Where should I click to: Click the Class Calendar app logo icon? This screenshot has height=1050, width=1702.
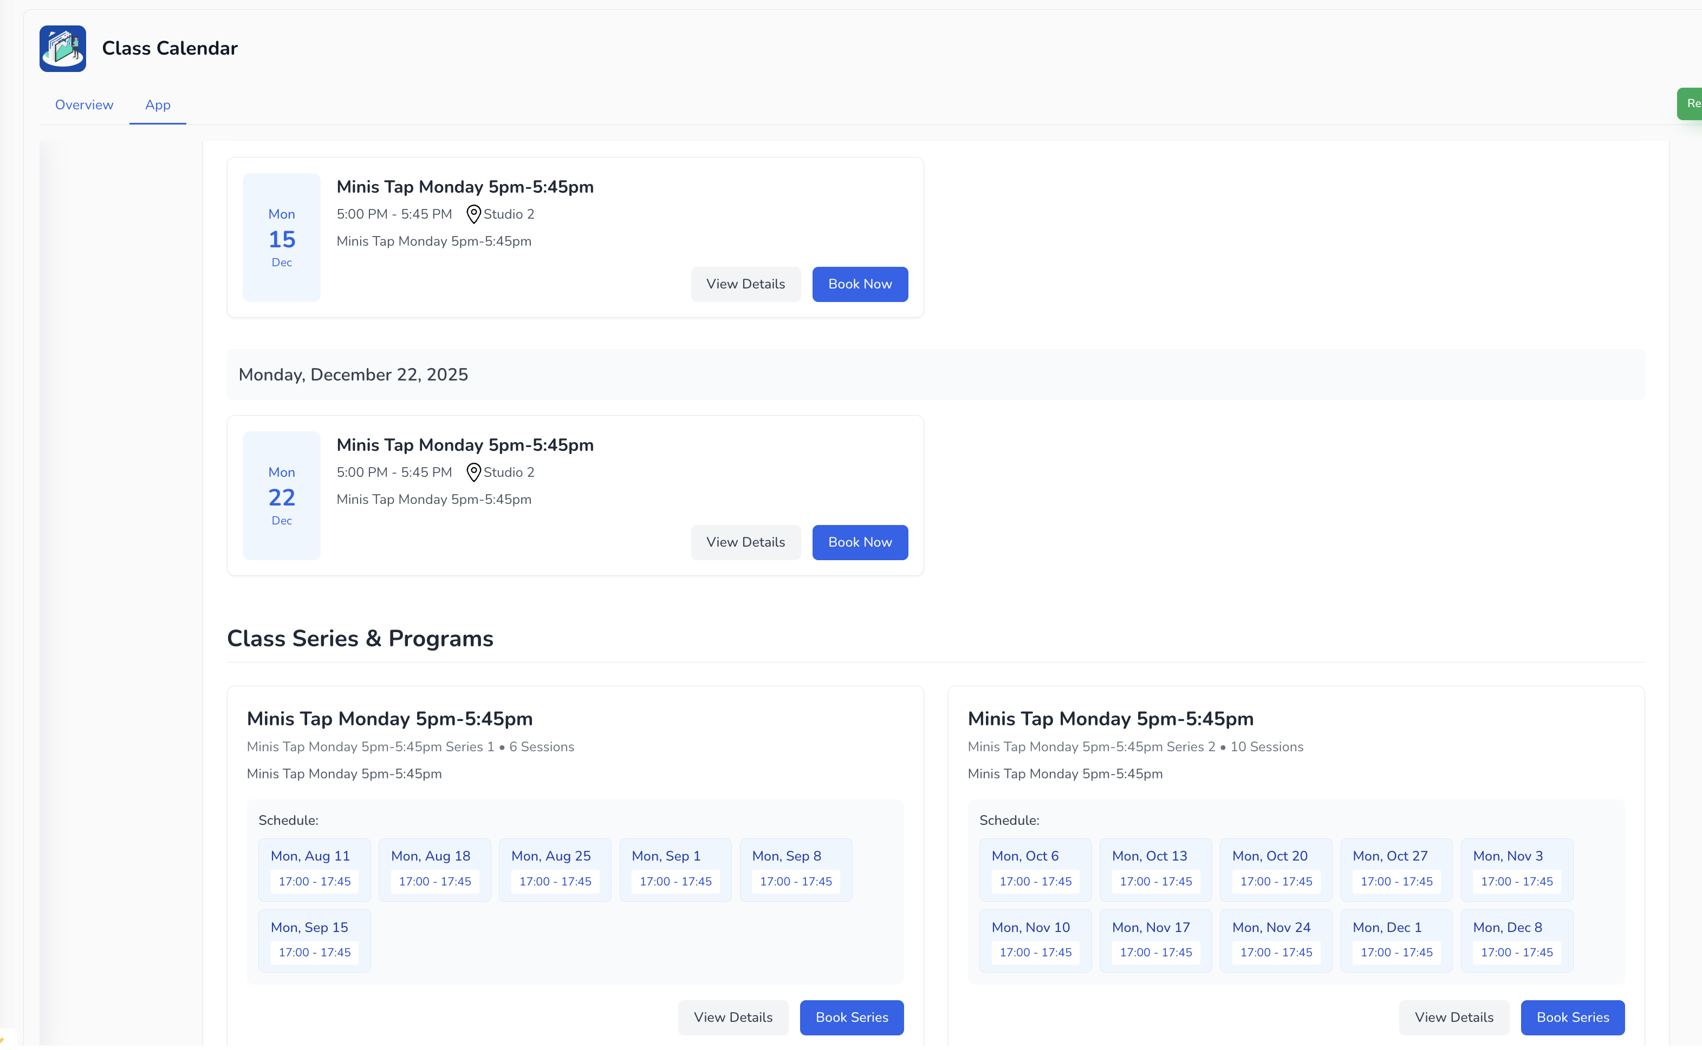[x=62, y=49]
